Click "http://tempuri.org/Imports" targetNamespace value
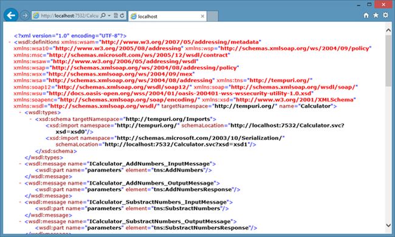The height and width of the screenshot is (237, 395). tap(168, 119)
